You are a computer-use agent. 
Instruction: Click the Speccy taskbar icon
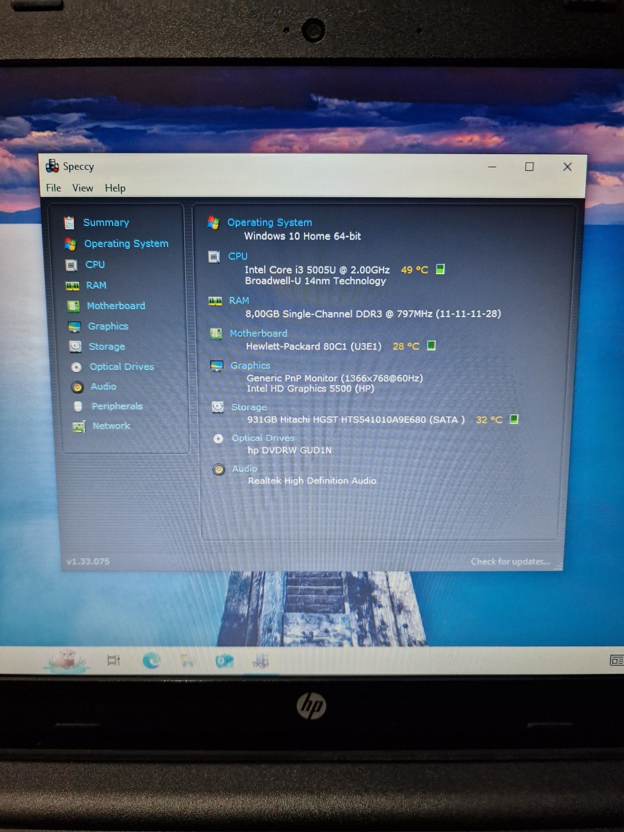[261, 661]
